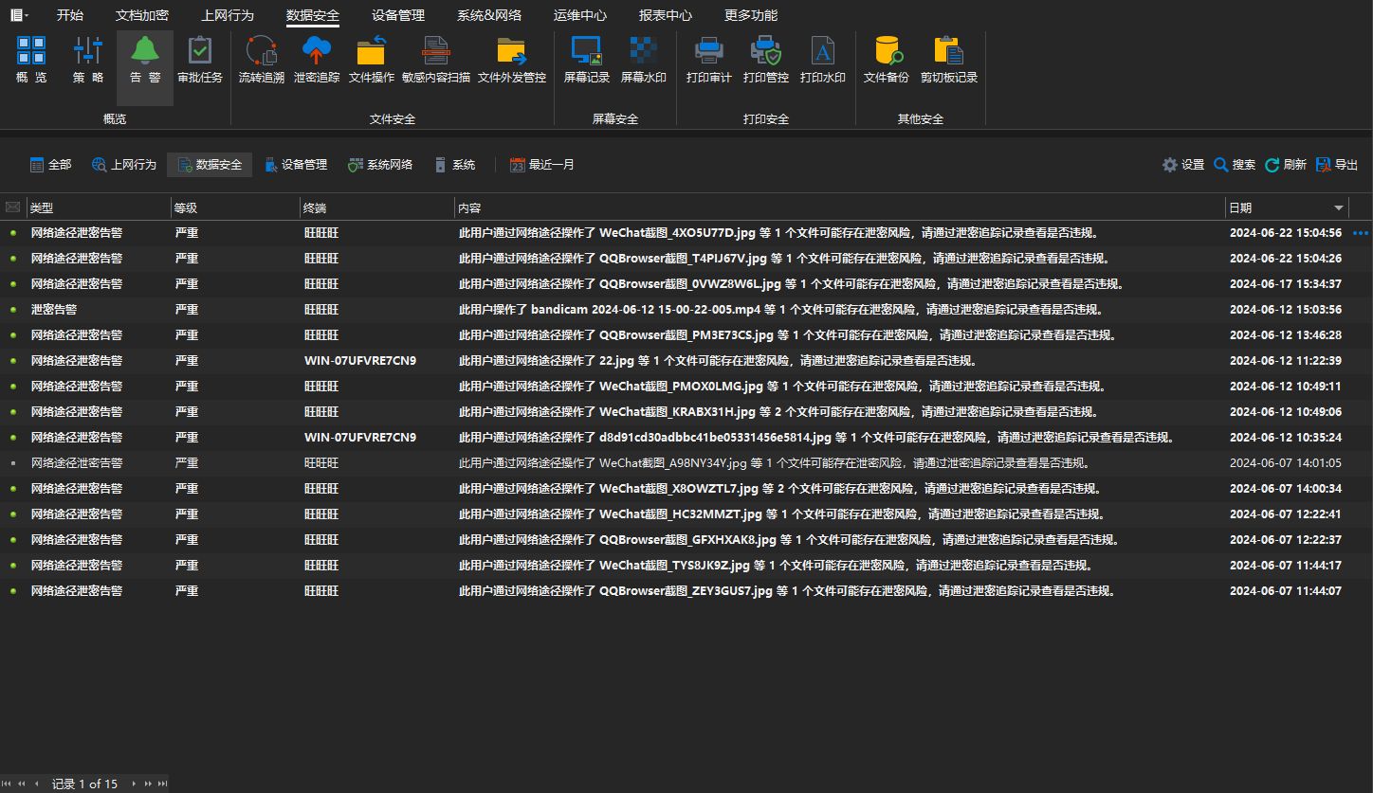The height and width of the screenshot is (793, 1373).
Task: Filter alerts by 全部
Action: [50, 165]
